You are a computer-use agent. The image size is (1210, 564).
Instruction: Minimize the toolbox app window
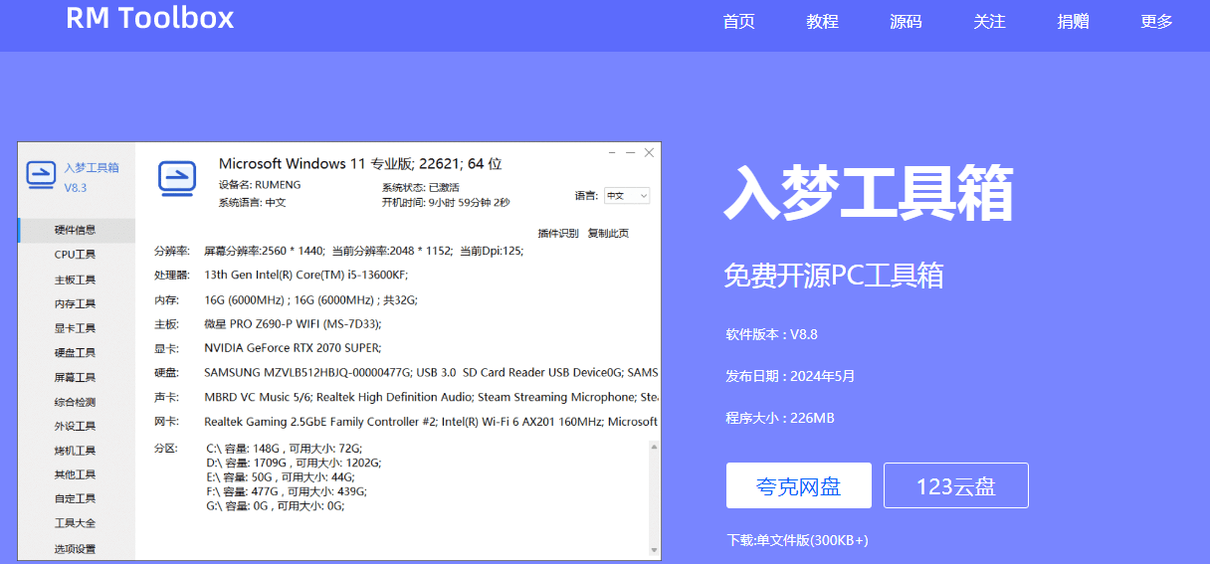630,153
